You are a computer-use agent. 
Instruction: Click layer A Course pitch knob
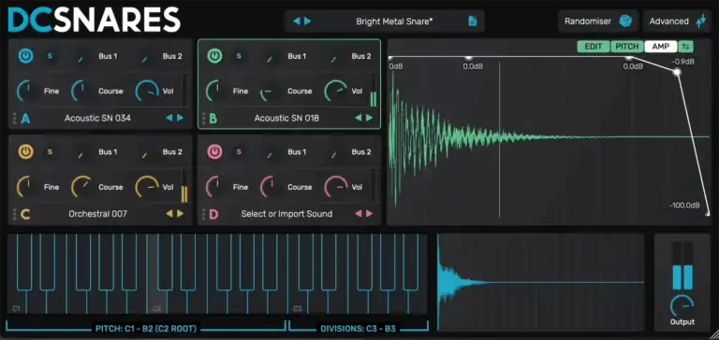pos(82,91)
